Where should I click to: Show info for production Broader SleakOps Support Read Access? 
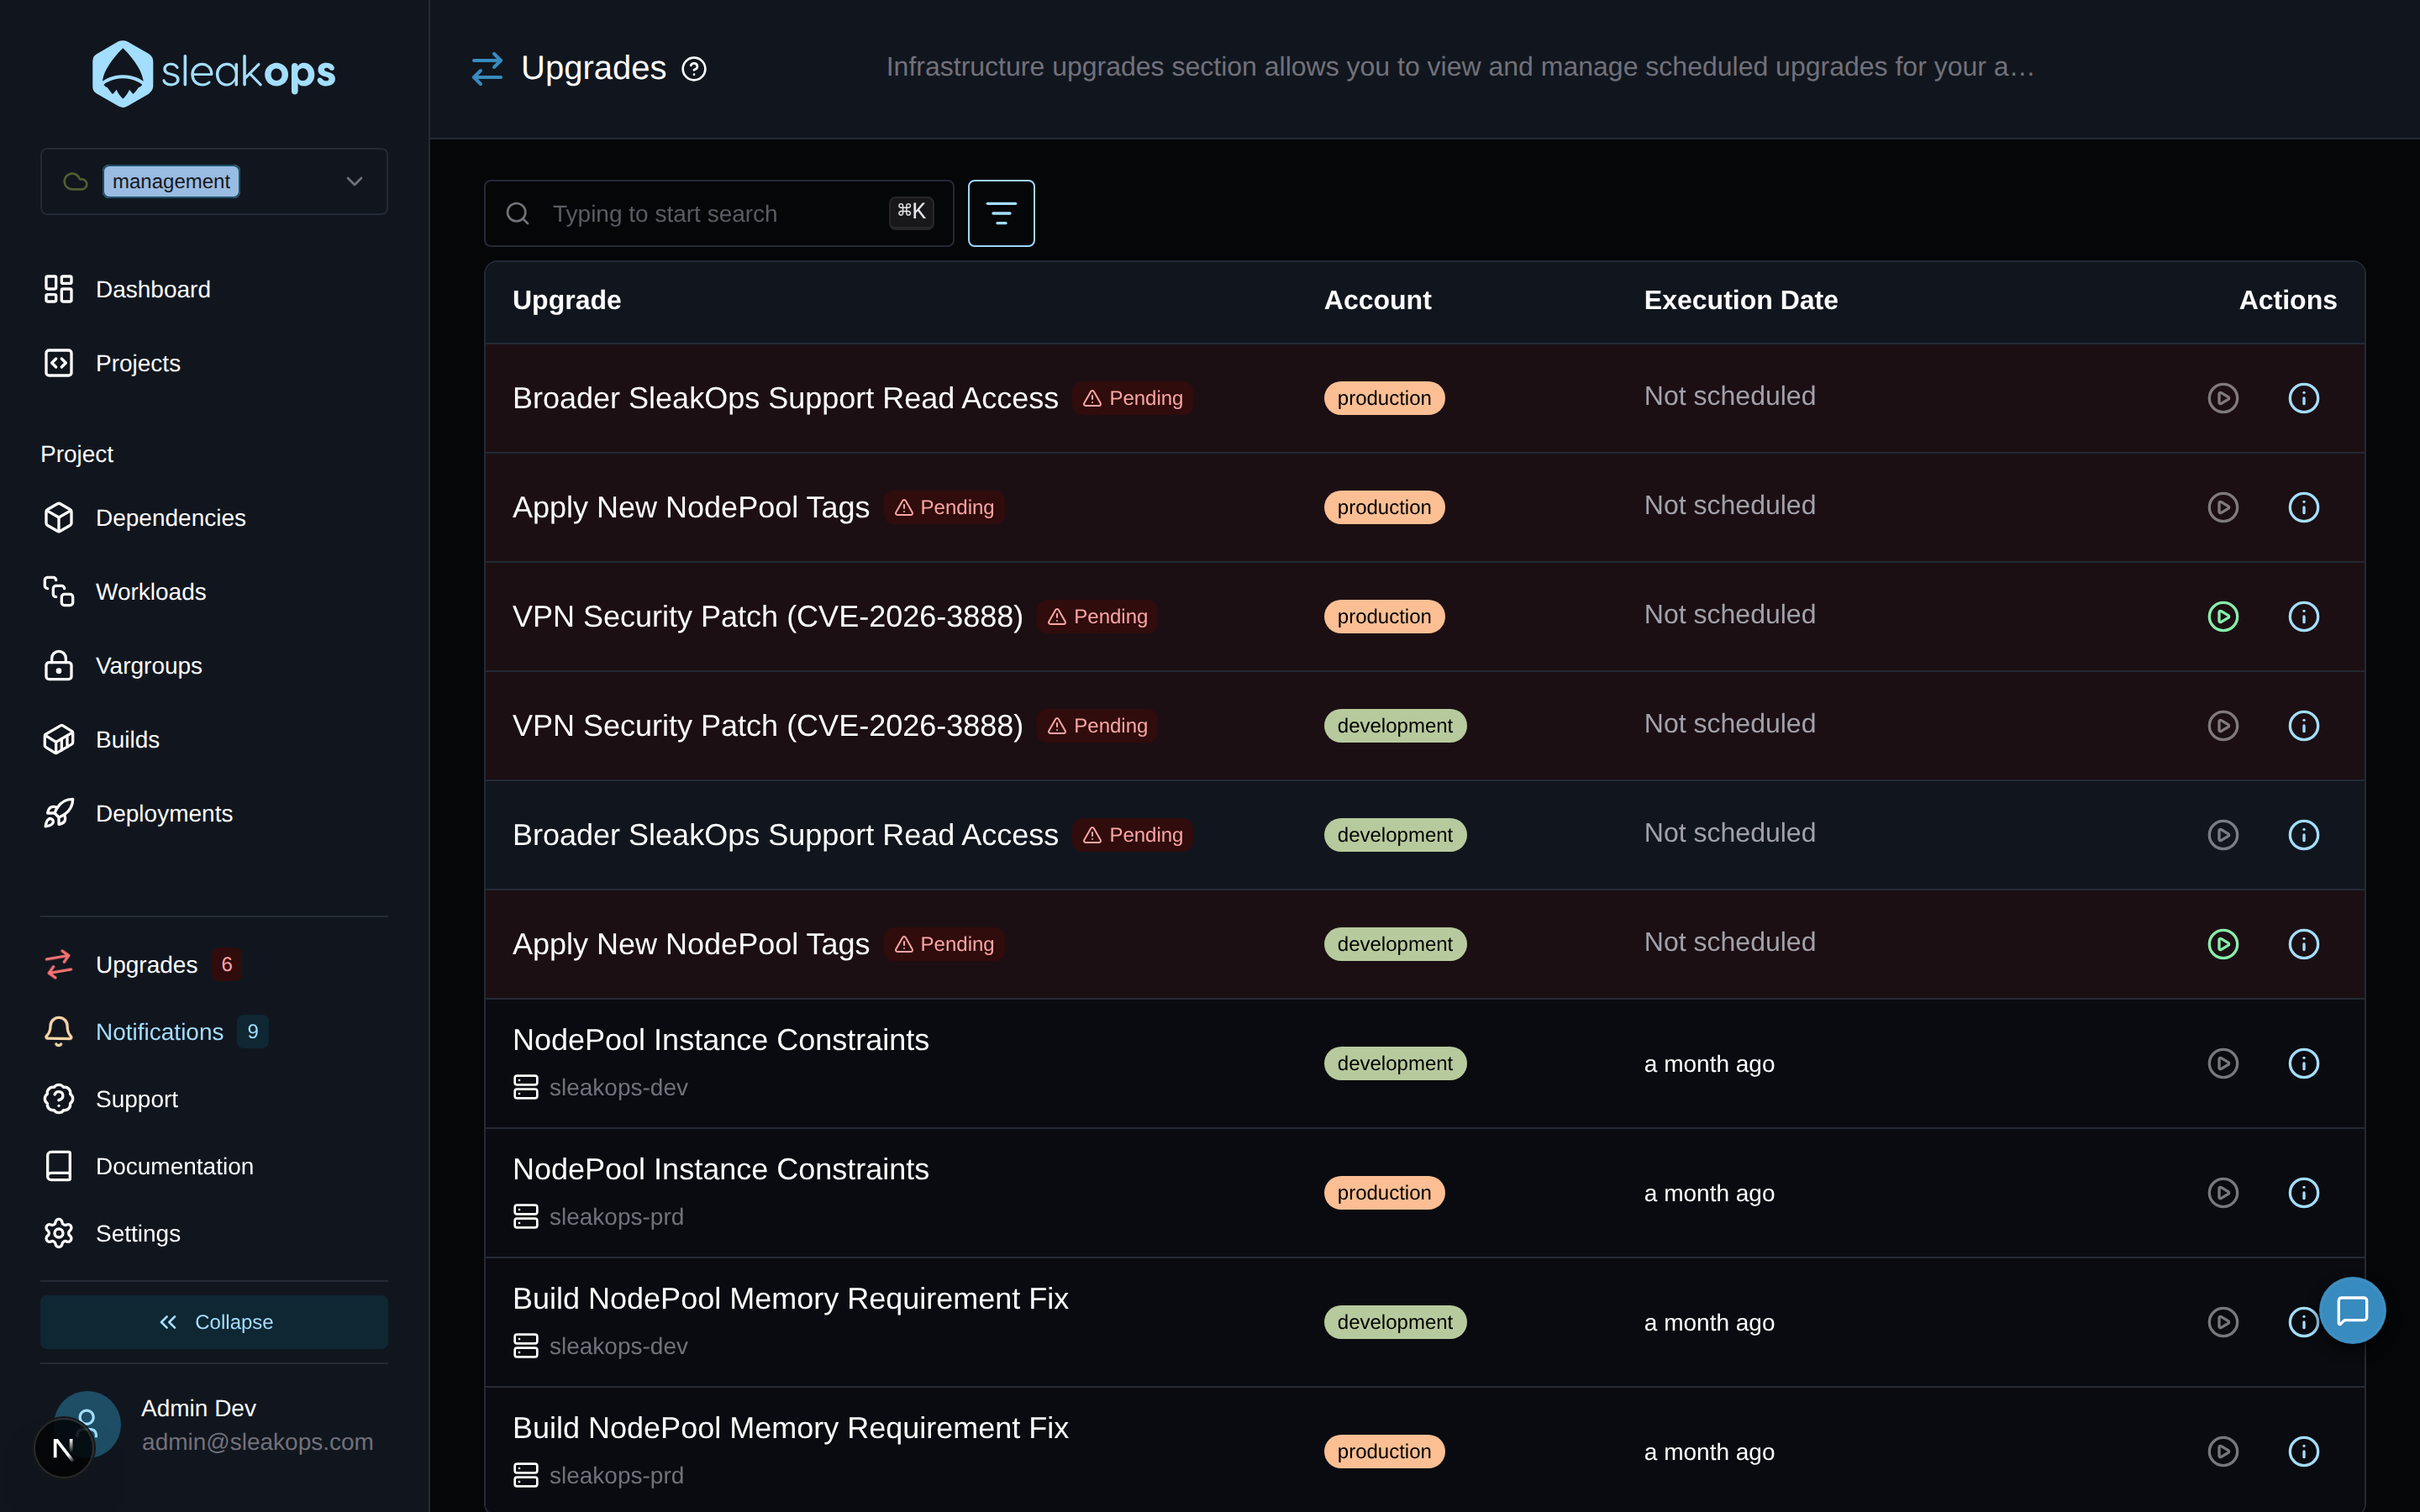point(2304,398)
